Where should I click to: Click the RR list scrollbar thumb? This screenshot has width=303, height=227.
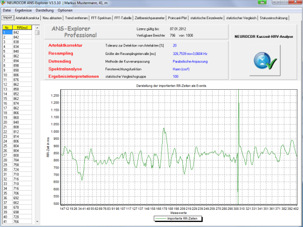(37, 32)
